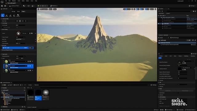Click the brush texture thumbnail
The image size is (197, 111).
click(x=18, y=33)
